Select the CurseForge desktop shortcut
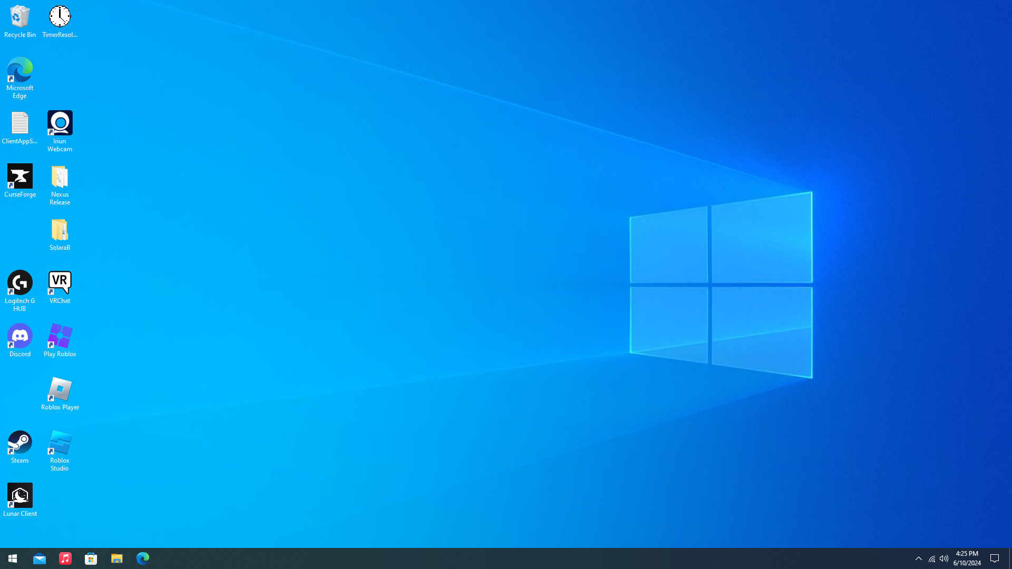Screen dimensions: 1012x569 click(x=20, y=176)
